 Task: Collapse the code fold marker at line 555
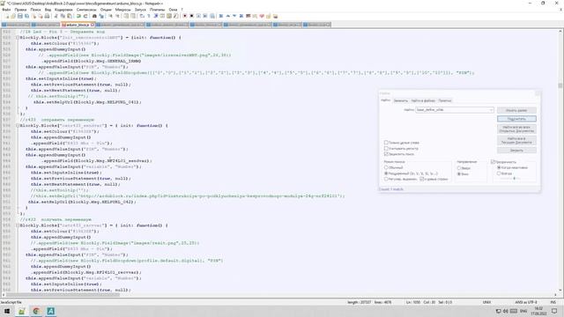18,225
